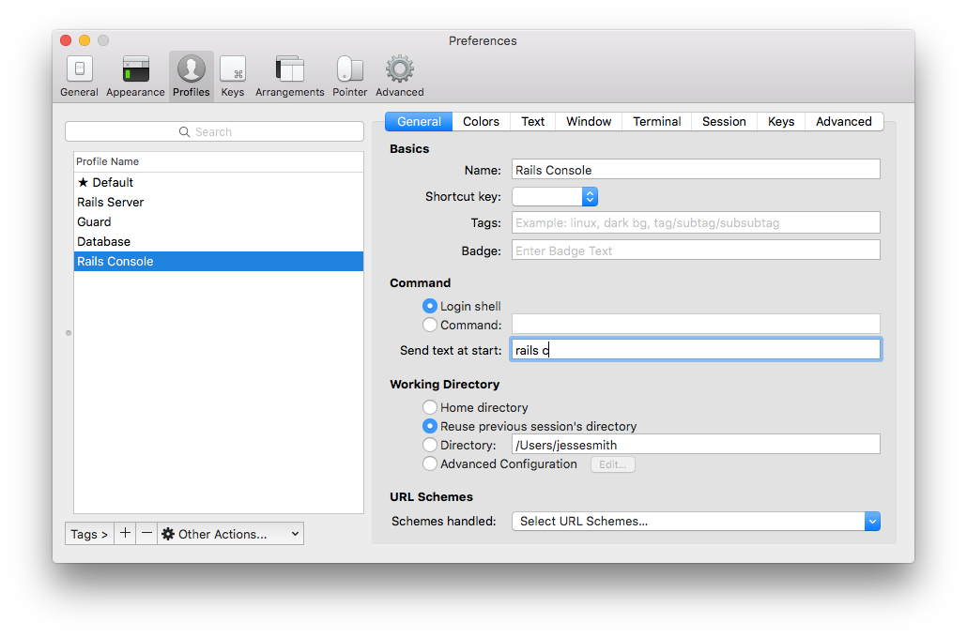Open the Arrangements preferences icon
Viewport: 967px width, 638px height.
pyautogui.click(x=289, y=76)
